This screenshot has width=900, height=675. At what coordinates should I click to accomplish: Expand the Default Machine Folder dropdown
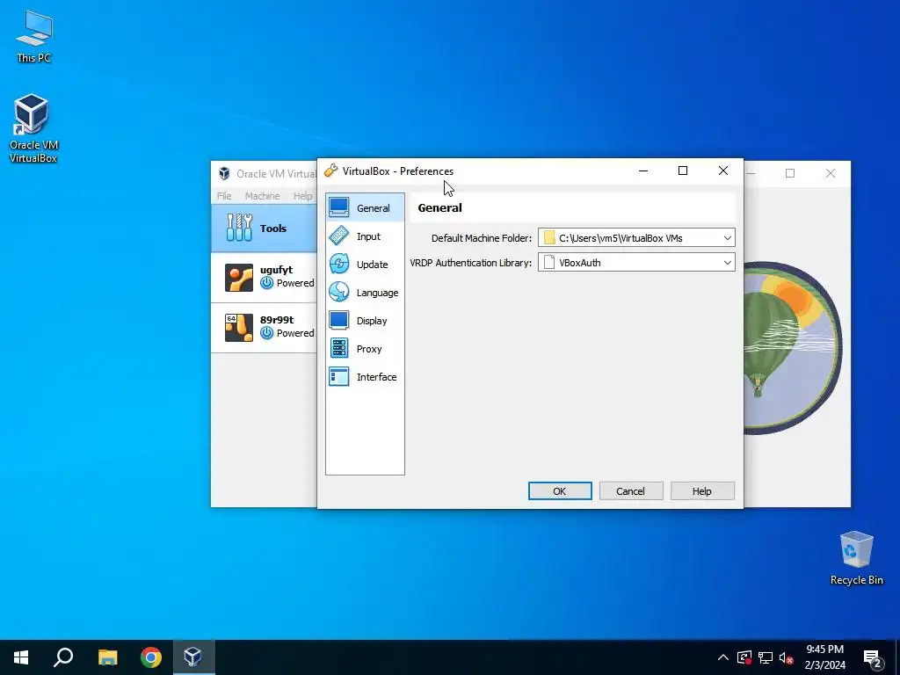click(727, 237)
